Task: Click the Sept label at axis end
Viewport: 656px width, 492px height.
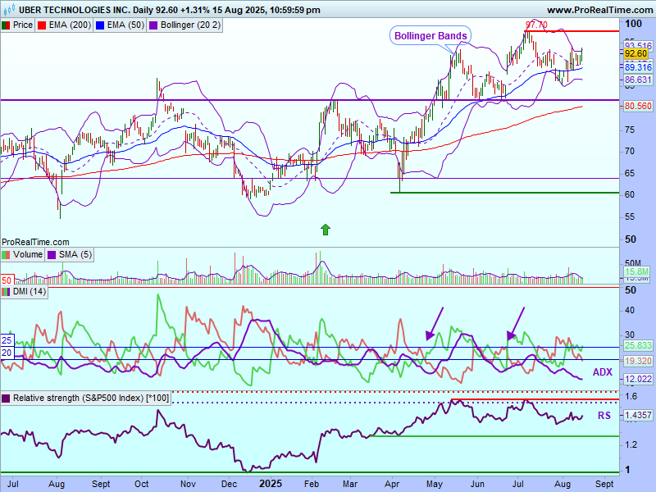Action: [604, 484]
